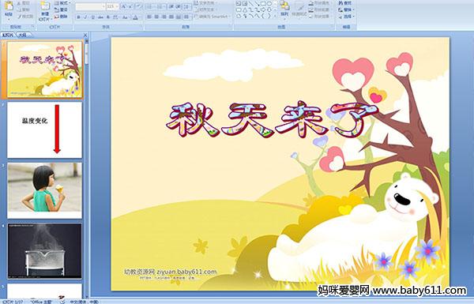Open the Layout (版式) dropdown
This screenshot has width=474, height=304.
(x=62, y=3)
